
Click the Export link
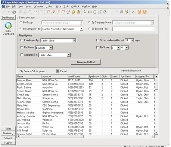pyautogui.click(x=64, y=71)
